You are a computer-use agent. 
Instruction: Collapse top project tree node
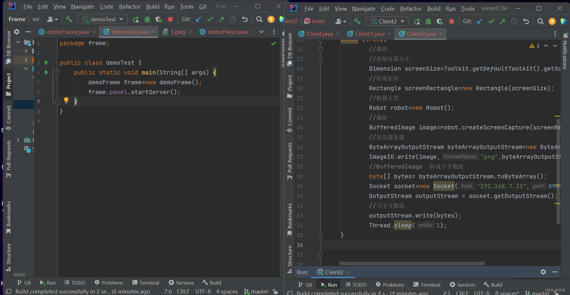coord(18,42)
